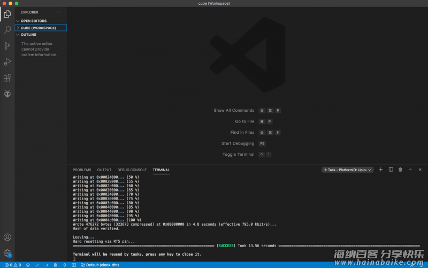This screenshot has width=428, height=268.
Task: Maximize the panel with up chevron
Action: (410, 170)
